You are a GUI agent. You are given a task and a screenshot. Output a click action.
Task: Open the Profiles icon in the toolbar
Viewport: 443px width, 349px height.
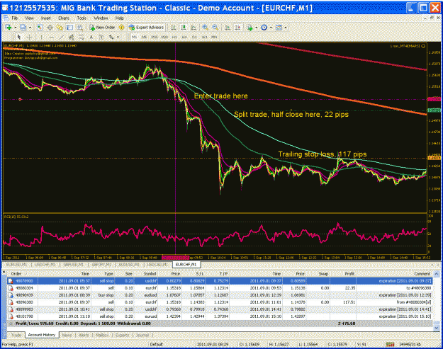click(23, 28)
